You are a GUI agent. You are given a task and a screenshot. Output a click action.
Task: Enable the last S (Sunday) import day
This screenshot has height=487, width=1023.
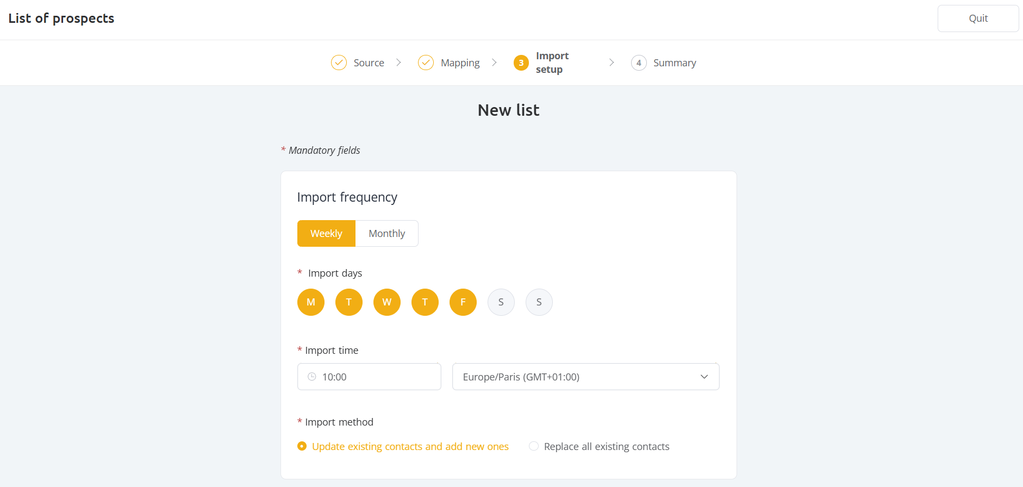tap(539, 302)
